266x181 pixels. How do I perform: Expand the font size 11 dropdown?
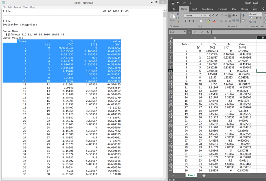209,15
